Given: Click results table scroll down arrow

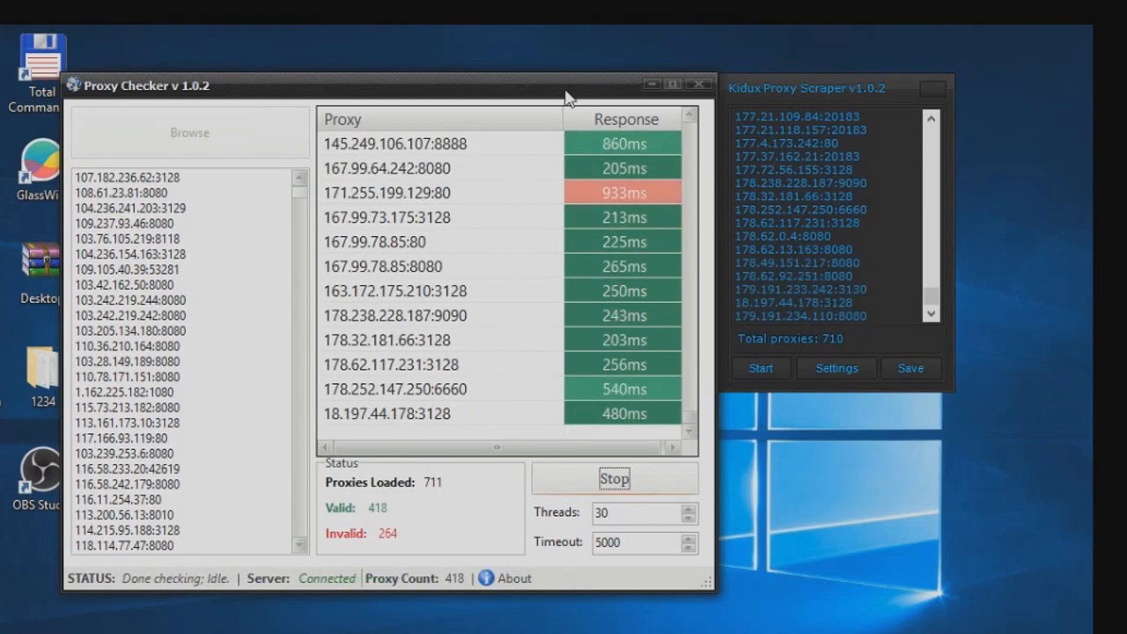Looking at the screenshot, I should 690,431.
